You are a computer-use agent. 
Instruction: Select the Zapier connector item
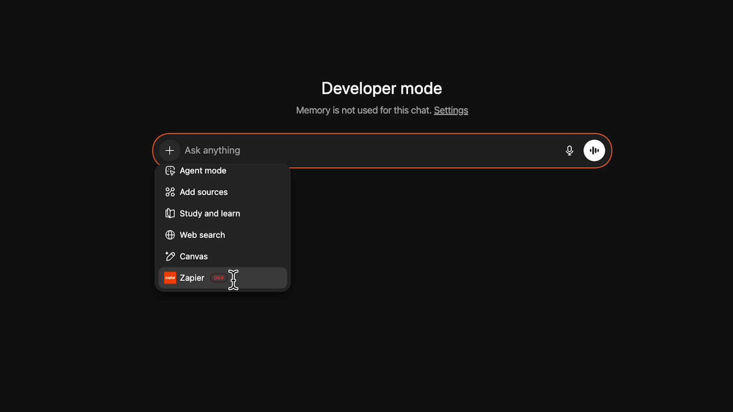pyautogui.click(x=192, y=278)
